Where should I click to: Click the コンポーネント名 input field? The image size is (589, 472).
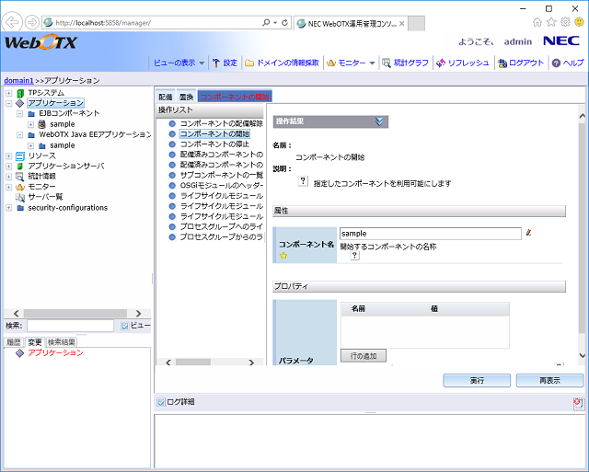(x=430, y=234)
